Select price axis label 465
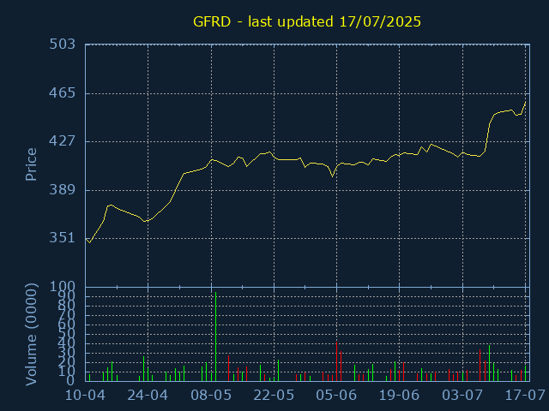 (x=63, y=93)
